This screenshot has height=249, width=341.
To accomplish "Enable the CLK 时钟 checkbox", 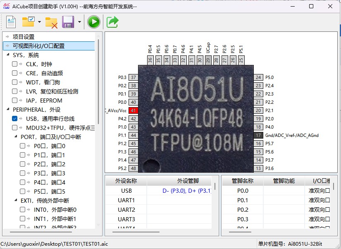I will (x=14, y=64).
